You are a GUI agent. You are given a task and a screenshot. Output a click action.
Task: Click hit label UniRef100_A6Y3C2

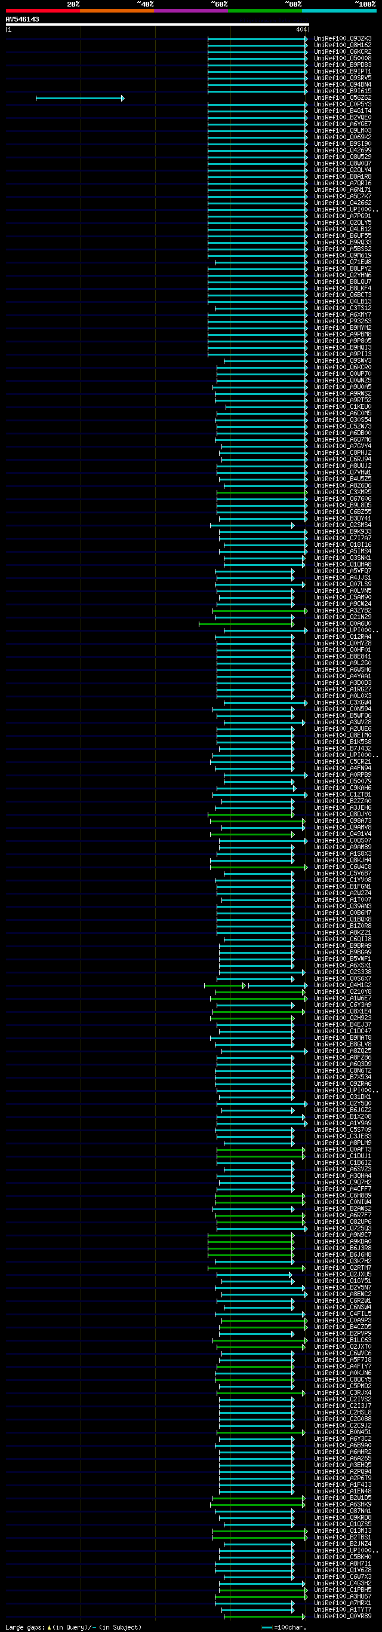[343, 1439]
